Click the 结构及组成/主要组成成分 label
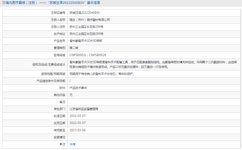This screenshot has width=242, height=150. (x=49, y=65)
